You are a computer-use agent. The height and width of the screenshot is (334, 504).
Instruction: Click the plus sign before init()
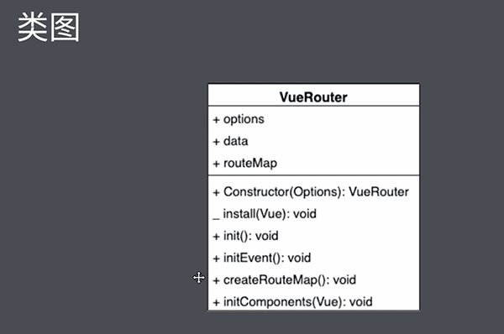coord(217,237)
